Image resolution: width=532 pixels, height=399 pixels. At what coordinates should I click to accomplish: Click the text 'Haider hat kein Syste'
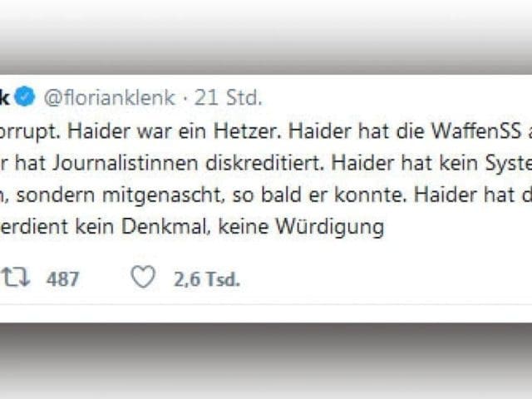(431, 163)
